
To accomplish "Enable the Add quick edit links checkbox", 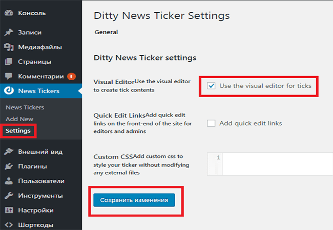I will tap(211, 123).
